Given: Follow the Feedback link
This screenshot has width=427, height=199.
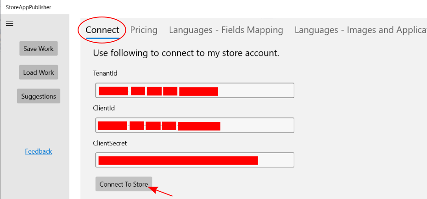Looking at the screenshot, I should (39, 151).
